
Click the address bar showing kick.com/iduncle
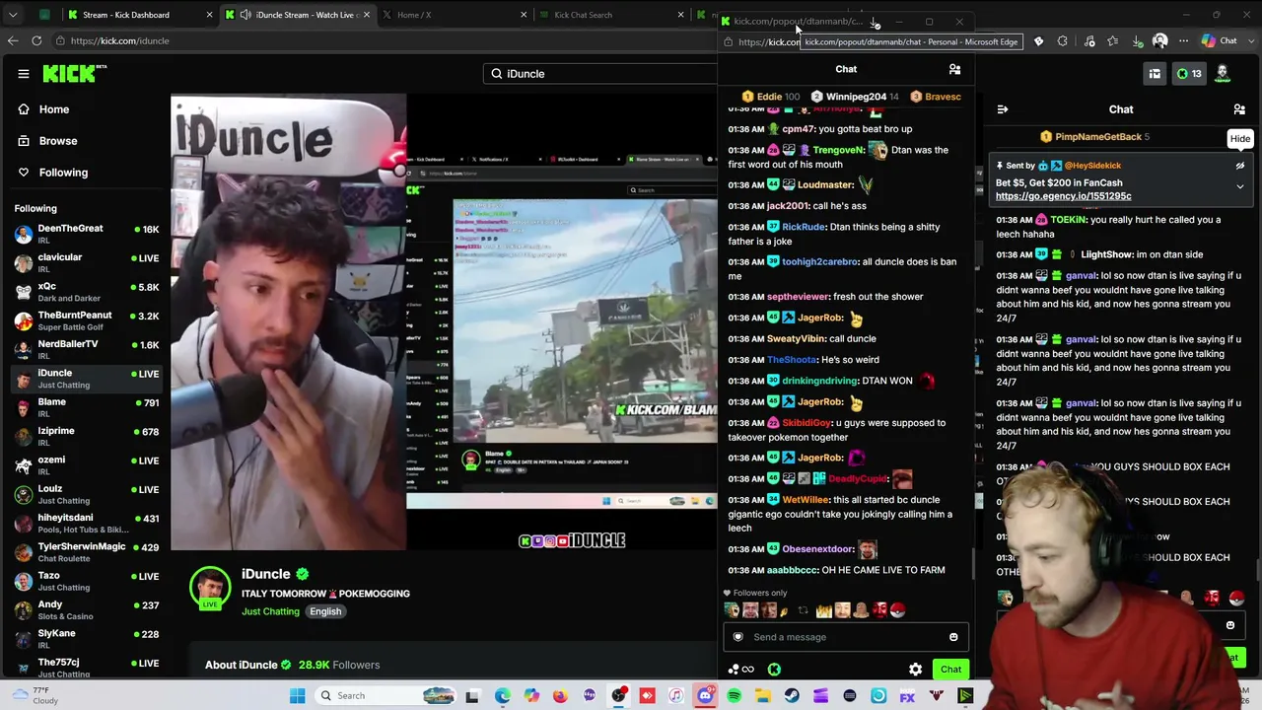(385, 40)
